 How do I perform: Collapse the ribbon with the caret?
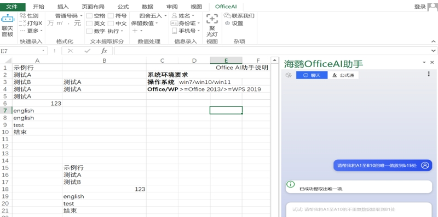[433, 41]
